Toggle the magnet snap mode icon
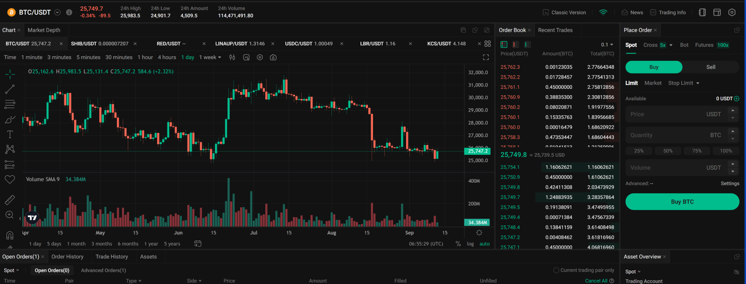746x284 pixels. (10, 235)
